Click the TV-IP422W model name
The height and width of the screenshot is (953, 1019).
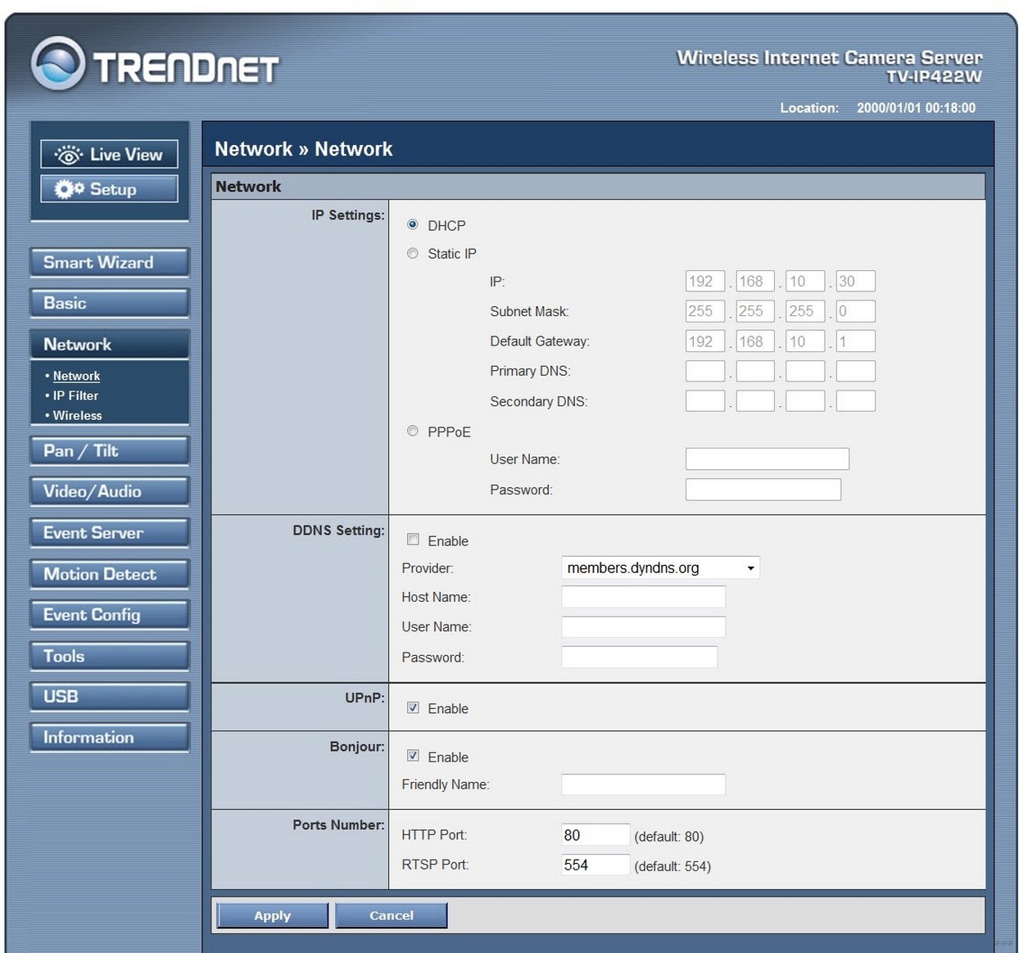934,76
